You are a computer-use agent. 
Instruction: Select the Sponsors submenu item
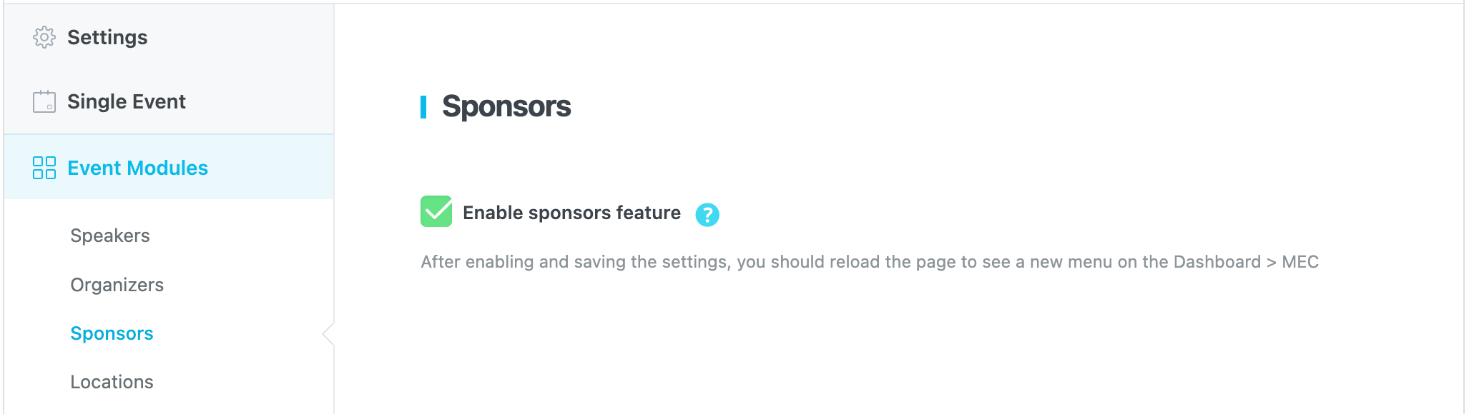pos(112,333)
